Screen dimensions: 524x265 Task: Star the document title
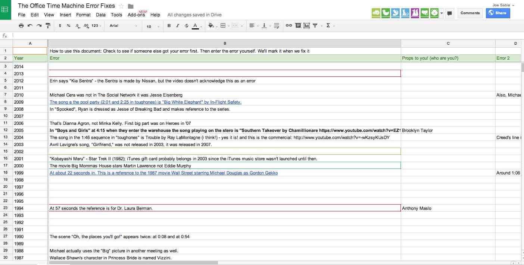click(x=121, y=6)
